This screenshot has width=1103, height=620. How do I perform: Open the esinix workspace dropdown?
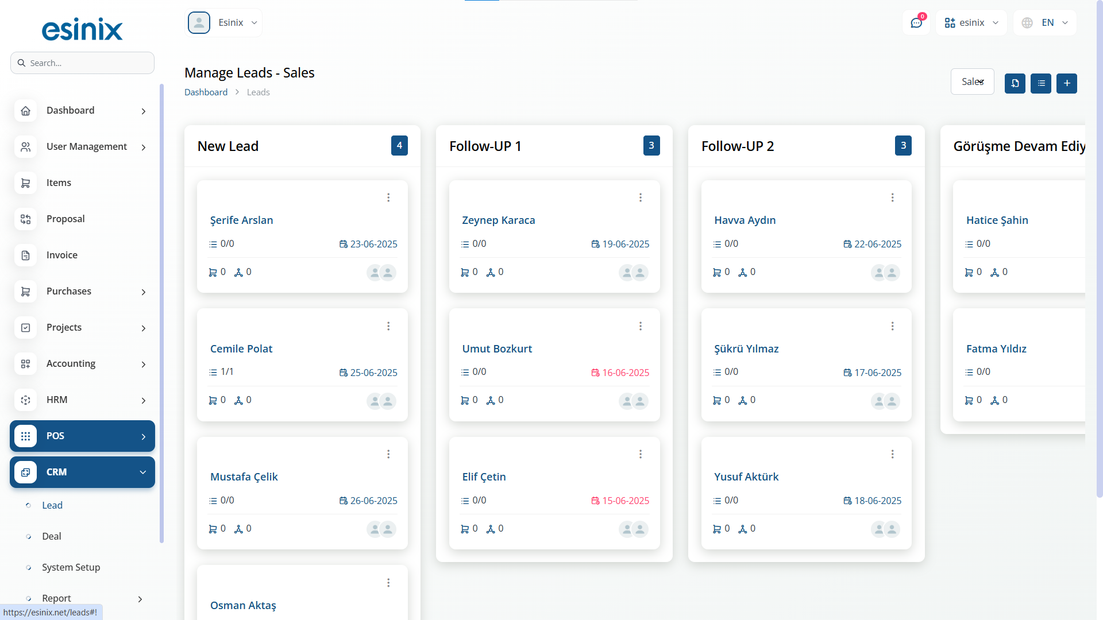[971, 23]
